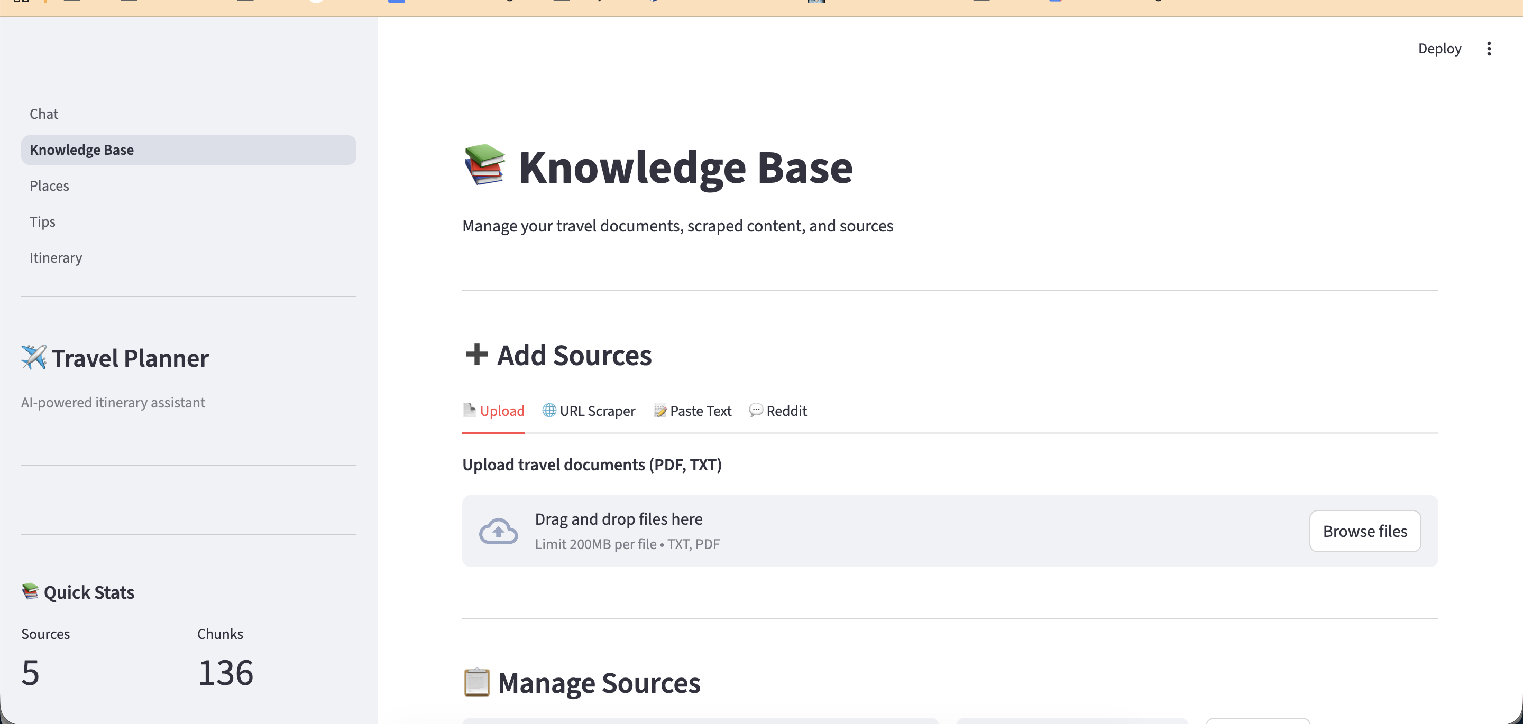This screenshot has width=1523, height=724.
Task: Open the Places page from sidebar
Action: pos(49,185)
